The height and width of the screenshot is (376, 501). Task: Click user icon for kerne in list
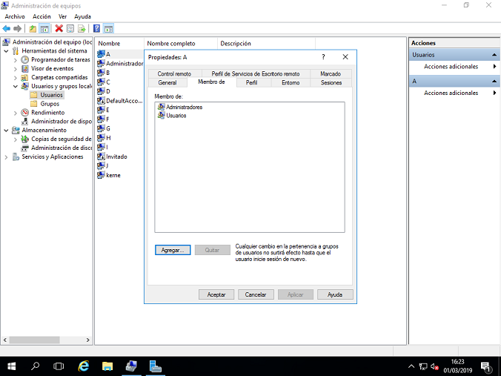(x=101, y=175)
